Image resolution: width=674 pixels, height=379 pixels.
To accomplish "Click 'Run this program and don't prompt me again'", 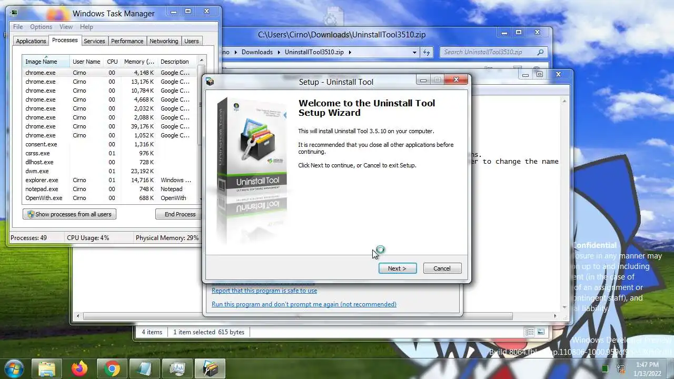I will click(x=304, y=304).
